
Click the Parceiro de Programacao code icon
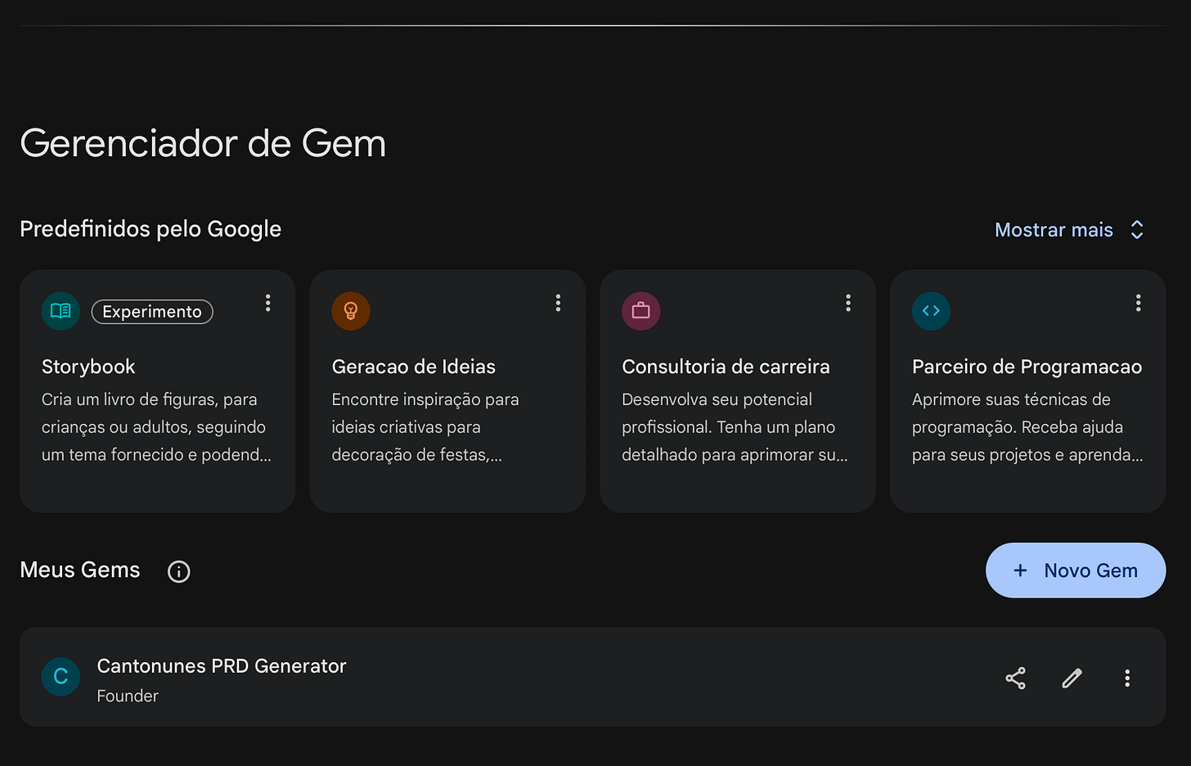931,311
